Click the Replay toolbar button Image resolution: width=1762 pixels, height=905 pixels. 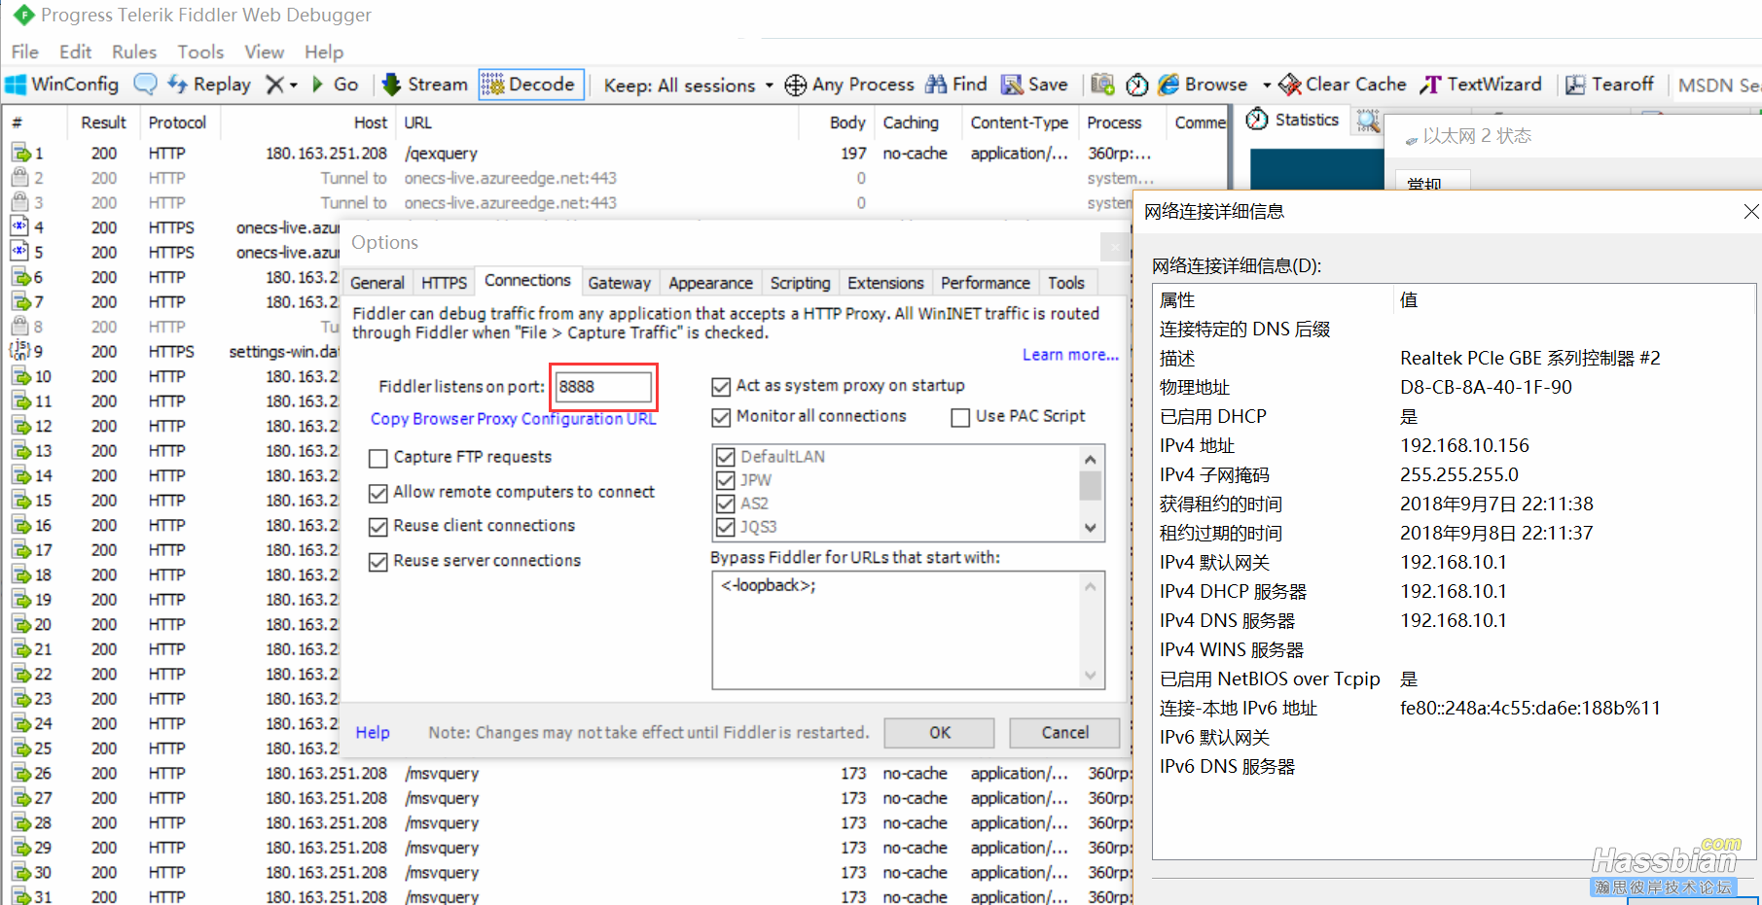coord(209,85)
